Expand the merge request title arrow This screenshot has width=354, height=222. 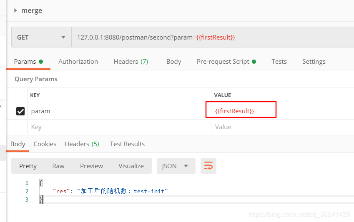pyautogui.click(x=15, y=10)
